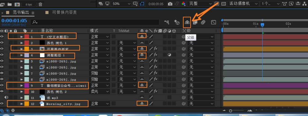Hide layer 1 空文本图层 with the eye icon
This screenshot has width=308, height=116.
(x=2, y=37)
